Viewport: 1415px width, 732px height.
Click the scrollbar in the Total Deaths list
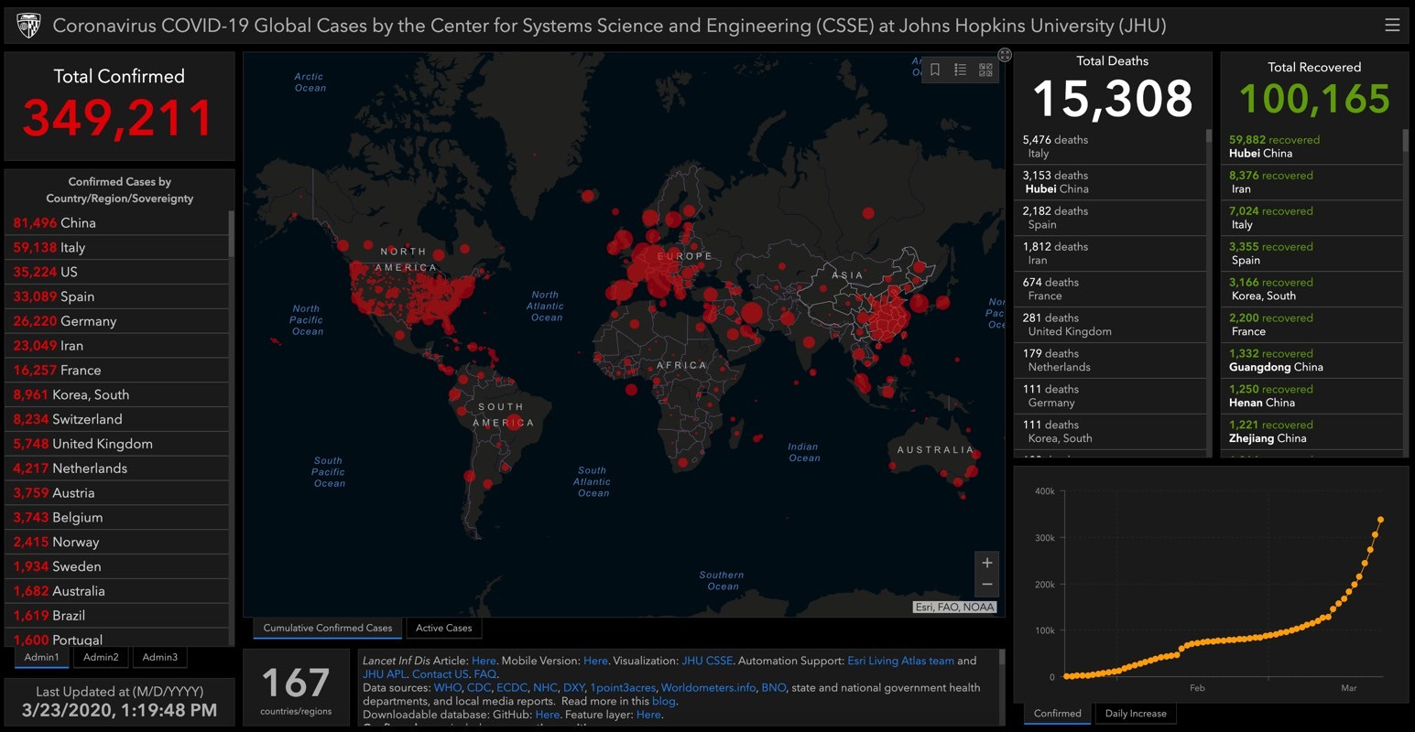pos(1209,135)
